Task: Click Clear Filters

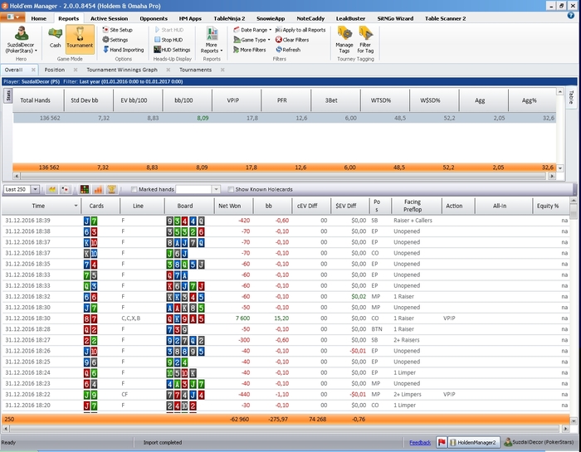Action: pos(292,40)
